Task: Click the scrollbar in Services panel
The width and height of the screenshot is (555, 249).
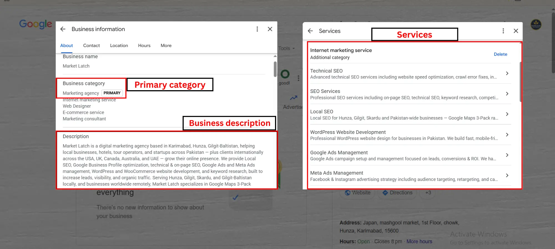Action: [x=521, y=82]
